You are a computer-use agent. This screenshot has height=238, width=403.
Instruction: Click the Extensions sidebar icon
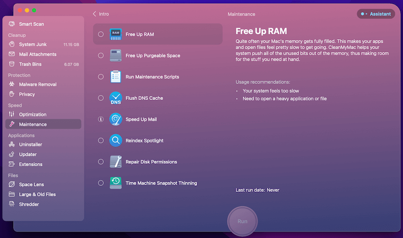12,164
